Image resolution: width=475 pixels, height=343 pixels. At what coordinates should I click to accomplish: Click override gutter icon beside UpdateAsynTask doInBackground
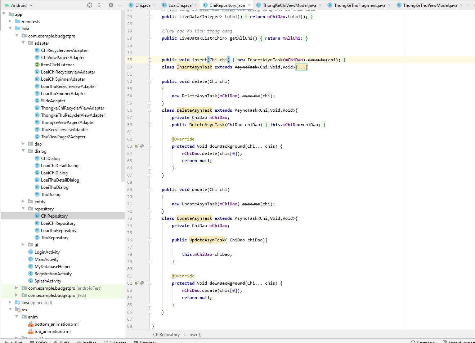tap(137, 283)
